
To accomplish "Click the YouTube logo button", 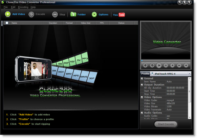I will point(119,15).
